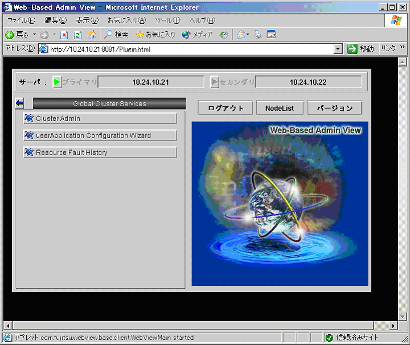Click the primary server green triangle icon
The height and width of the screenshot is (345, 410).
(x=57, y=82)
